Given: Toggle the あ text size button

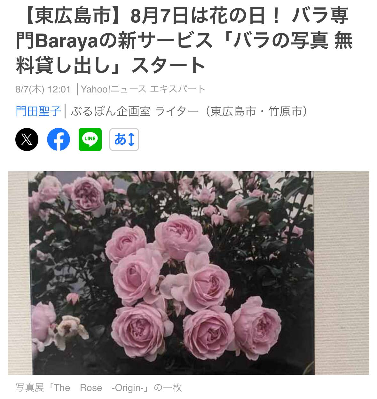Looking at the screenshot, I should (124, 140).
